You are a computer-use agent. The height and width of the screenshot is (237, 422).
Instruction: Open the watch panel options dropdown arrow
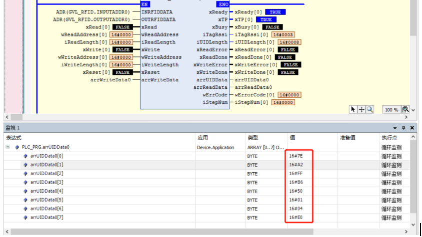(x=395, y=128)
